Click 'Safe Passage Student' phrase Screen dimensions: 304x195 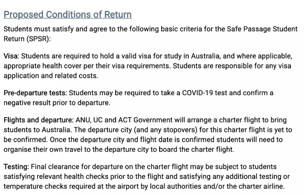[262, 29]
